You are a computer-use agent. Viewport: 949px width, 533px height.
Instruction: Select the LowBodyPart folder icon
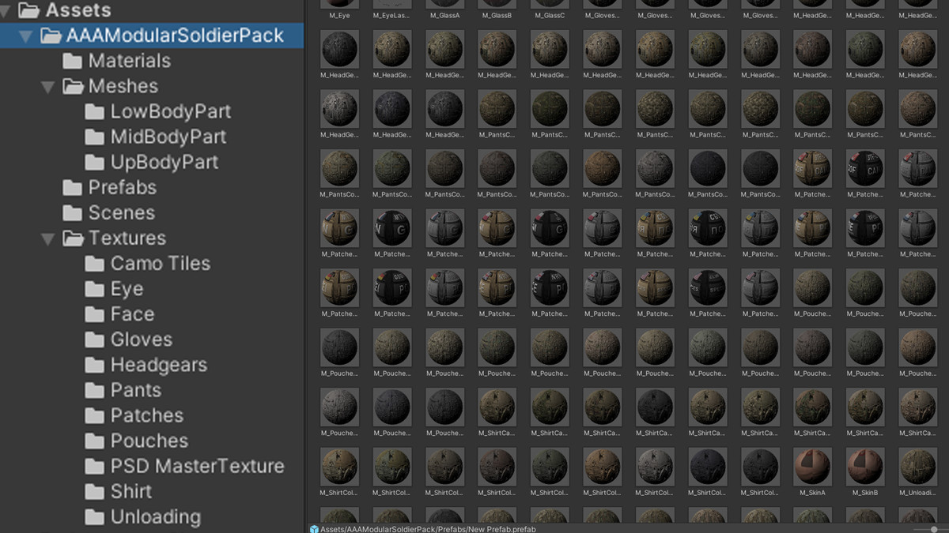tap(95, 111)
